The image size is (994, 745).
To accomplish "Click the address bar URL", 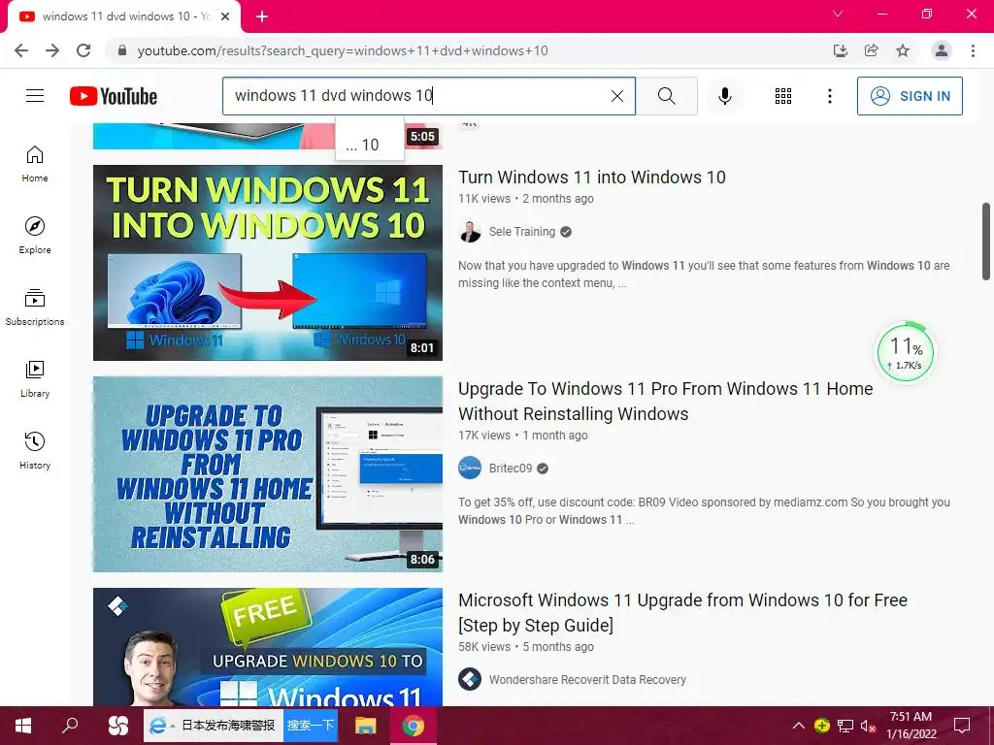I will tap(343, 50).
